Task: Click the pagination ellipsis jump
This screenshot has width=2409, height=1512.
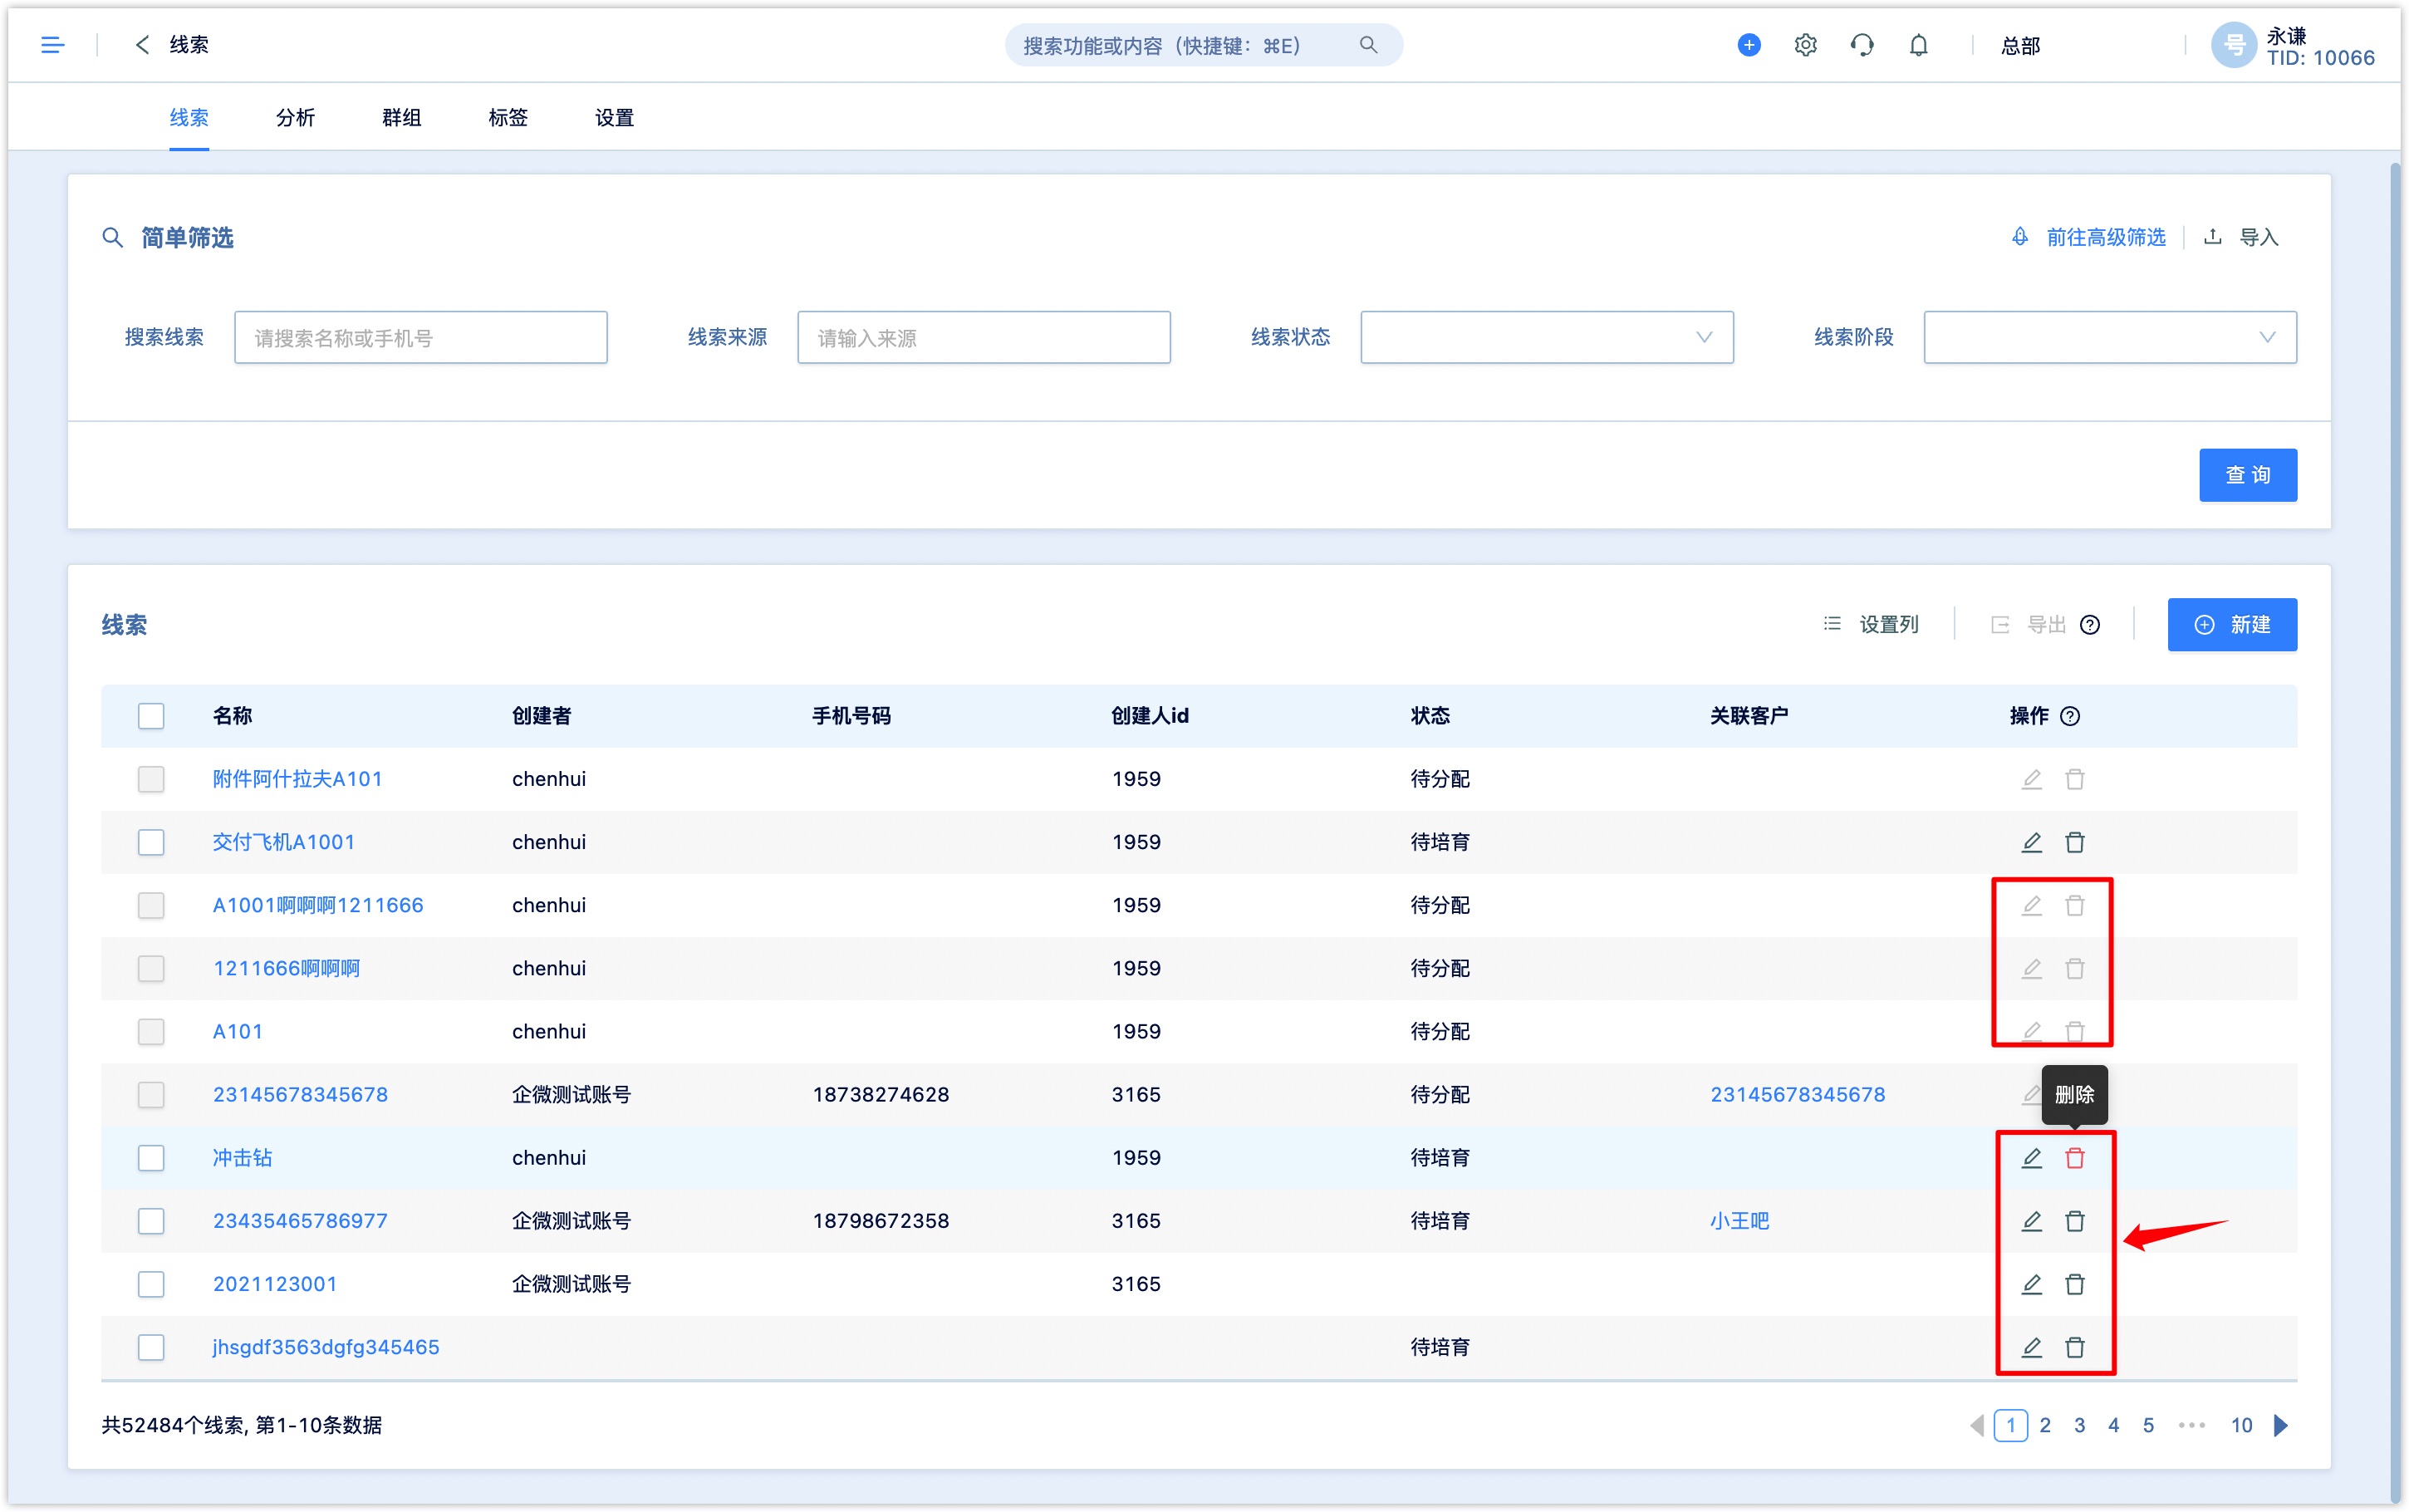Action: pyautogui.click(x=2192, y=1425)
